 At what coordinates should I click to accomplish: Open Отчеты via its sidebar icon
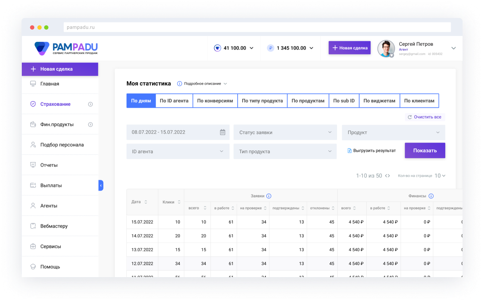point(33,165)
